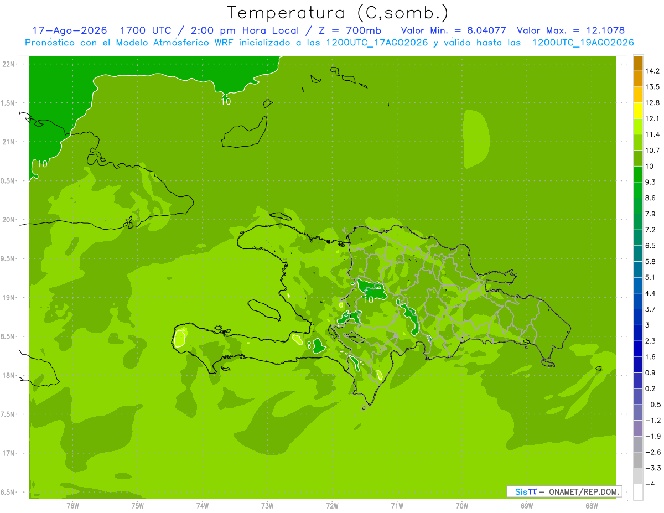Click the '12.1' legend value
This screenshot has height=513, width=664.
click(652, 118)
